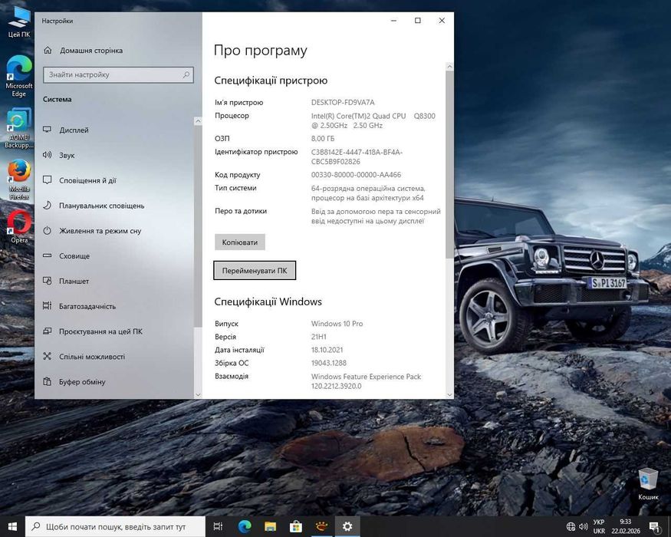Select the Проєктування на цей ПК icon
This screenshot has height=537, width=671.
pos(47,331)
